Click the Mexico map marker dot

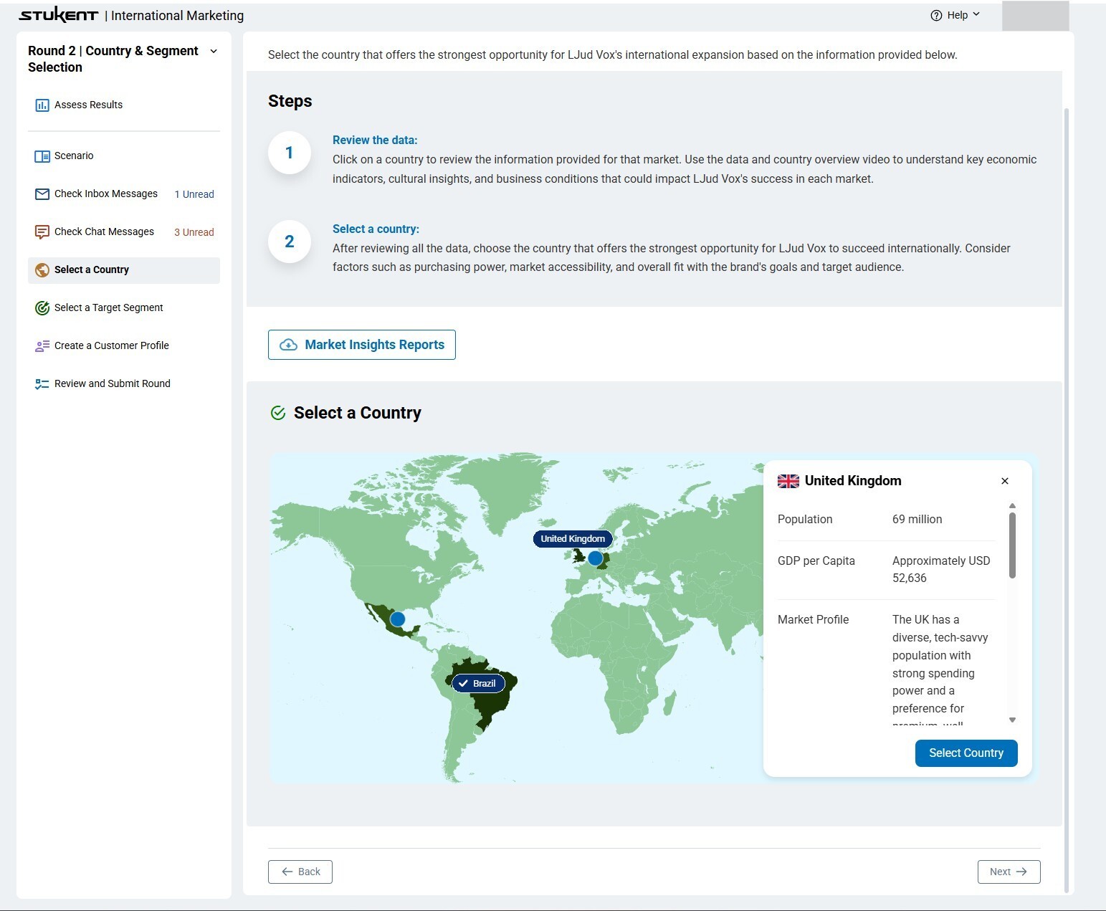397,619
